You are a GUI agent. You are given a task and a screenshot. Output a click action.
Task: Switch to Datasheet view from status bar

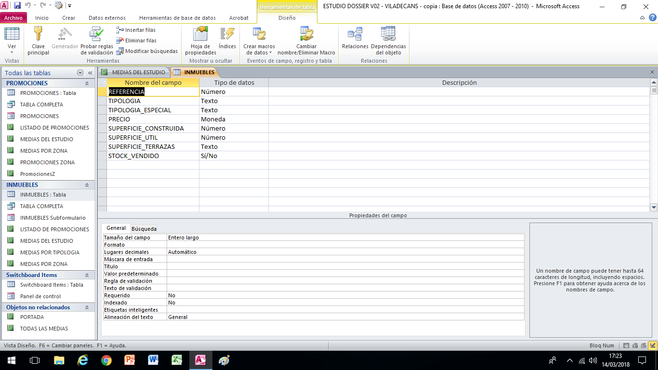(x=626, y=345)
